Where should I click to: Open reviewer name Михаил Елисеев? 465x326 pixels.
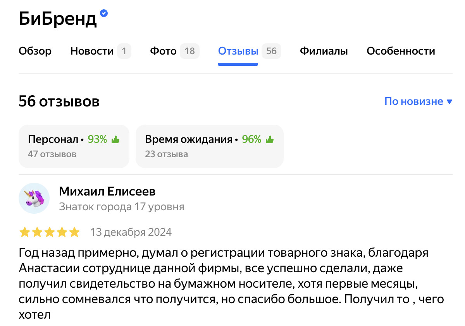coord(107,191)
